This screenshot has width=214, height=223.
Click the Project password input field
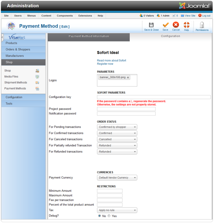[x=126, y=109]
